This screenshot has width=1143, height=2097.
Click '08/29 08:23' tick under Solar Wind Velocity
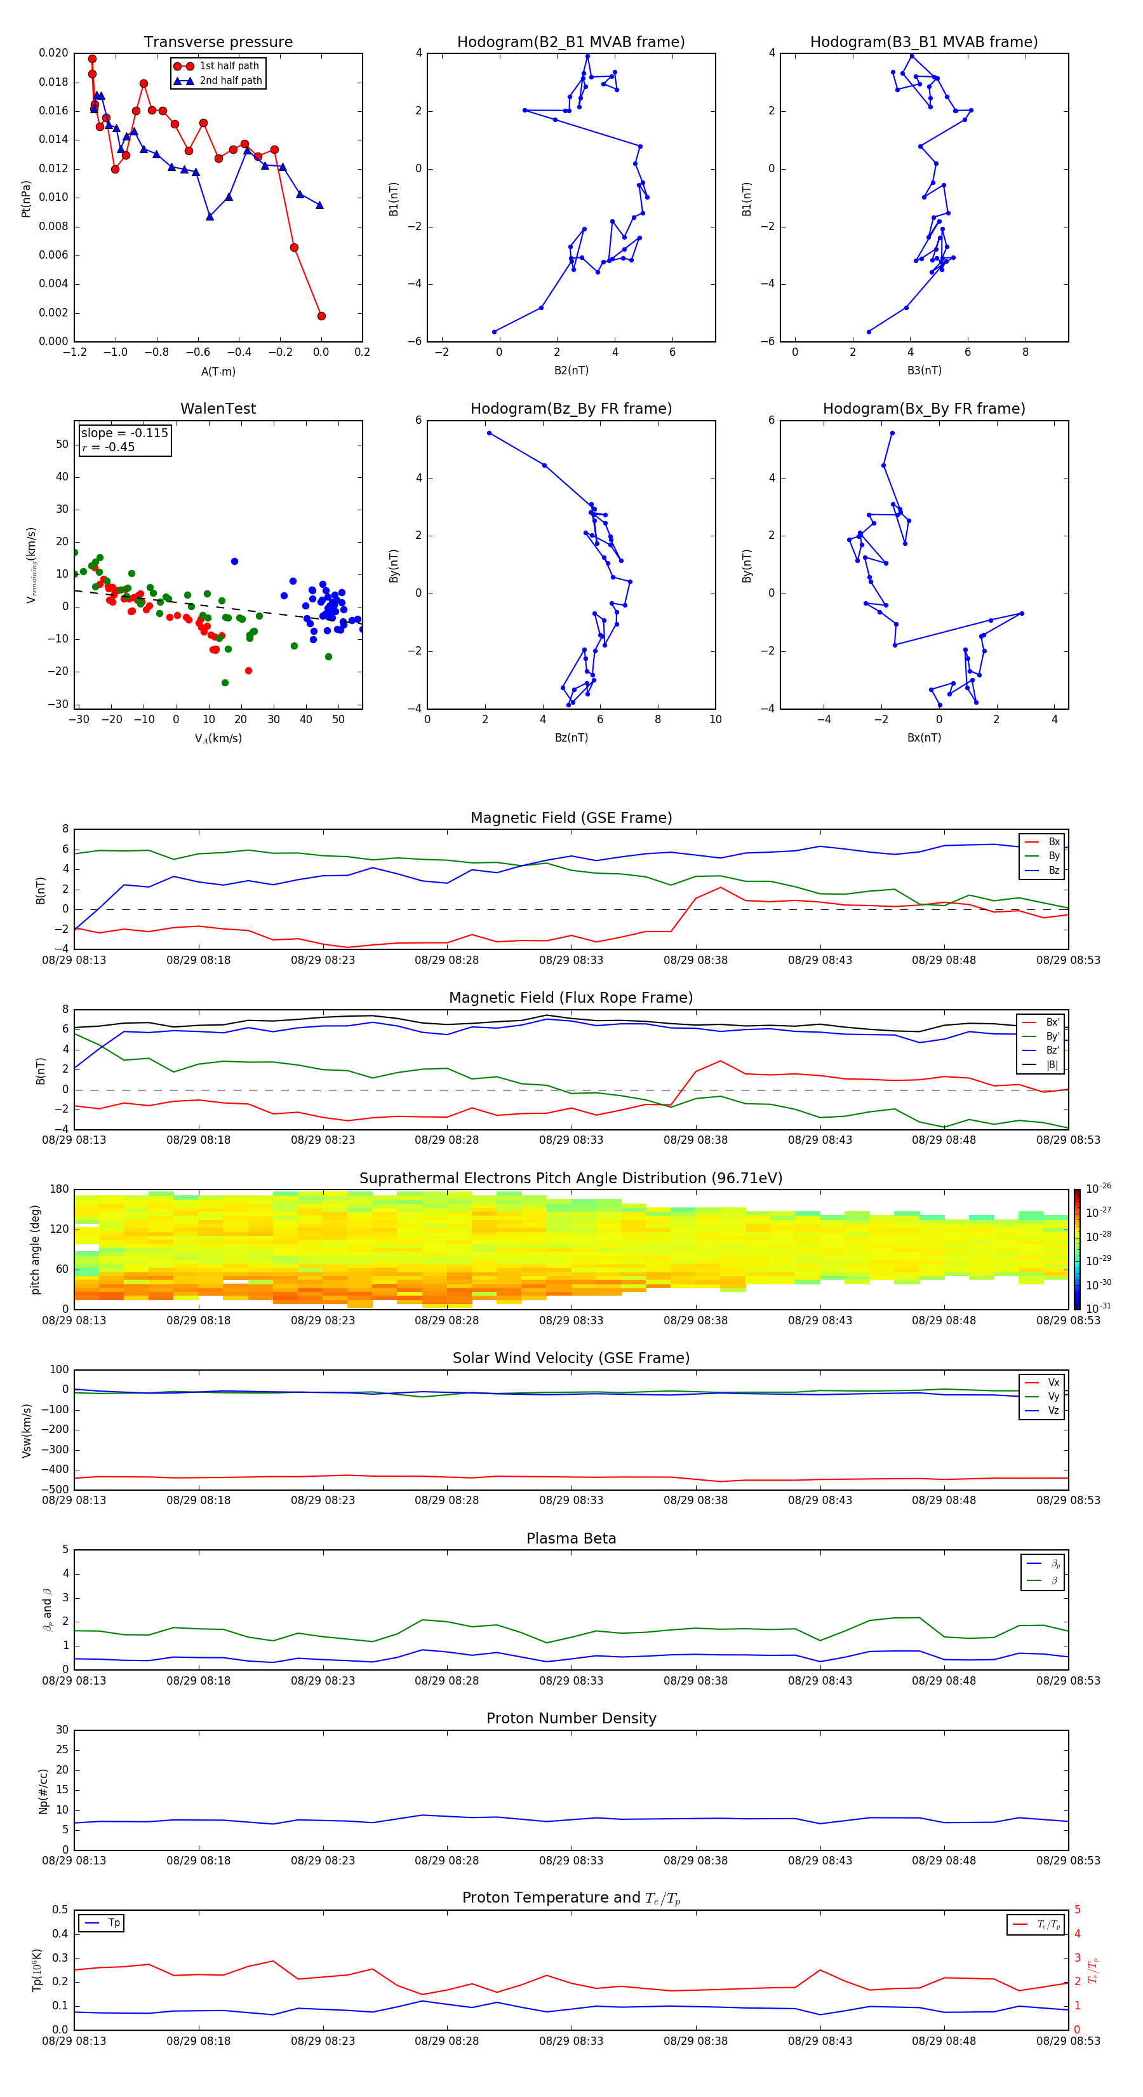[x=323, y=1500]
